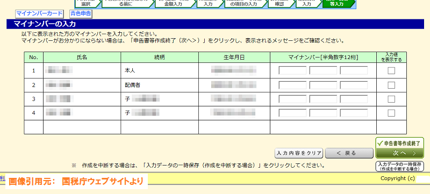Focus third マイナンバー box in 配偶者 row
This screenshot has height=194, width=430.
click(x=354, y=85)
